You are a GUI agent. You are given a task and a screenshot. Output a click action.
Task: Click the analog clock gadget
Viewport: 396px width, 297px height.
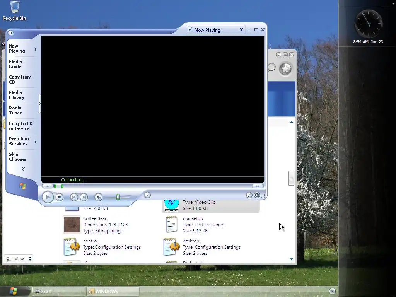click(x=369, y=24)
